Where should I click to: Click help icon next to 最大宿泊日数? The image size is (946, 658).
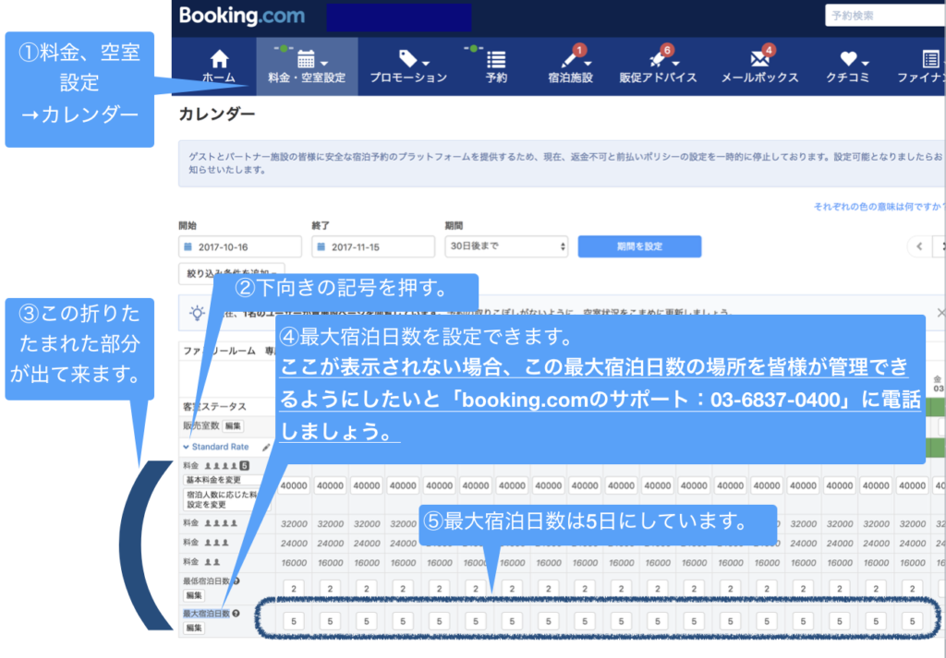click(x=236, y=614)
